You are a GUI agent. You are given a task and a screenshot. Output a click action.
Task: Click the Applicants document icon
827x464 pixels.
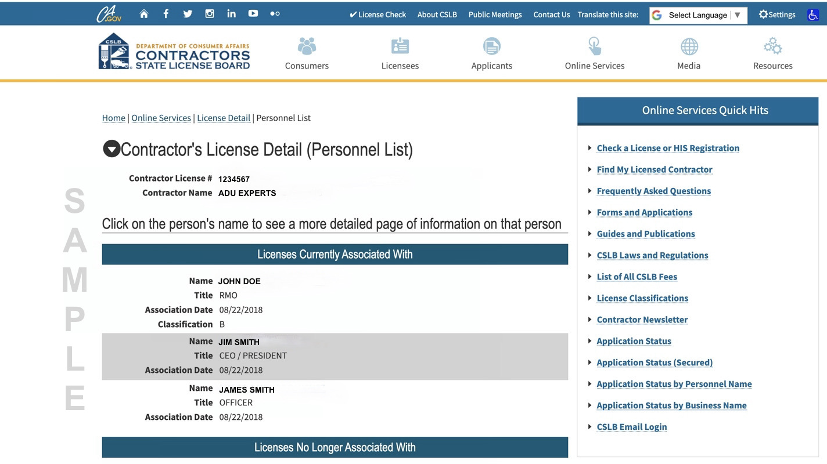[492, 46]
